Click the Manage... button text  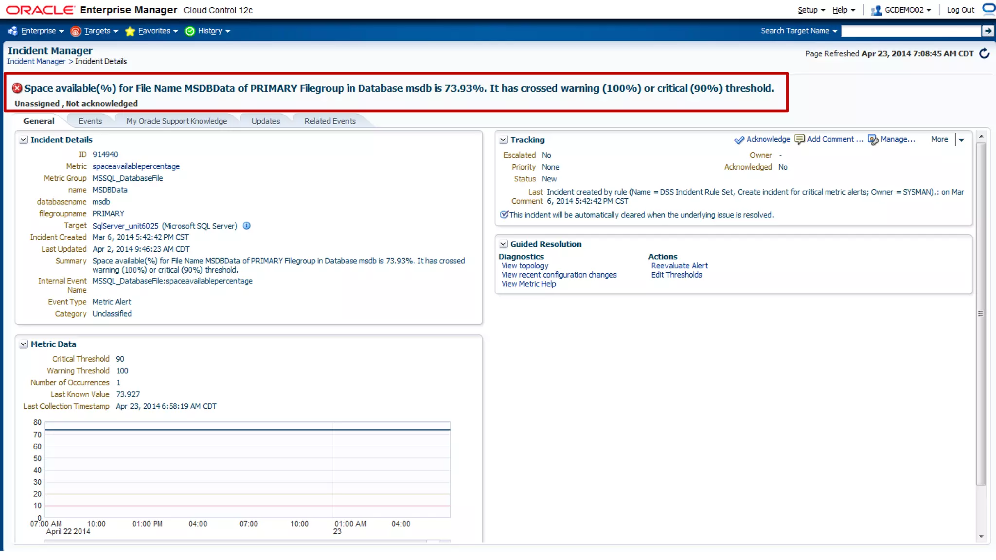(898, 140)
